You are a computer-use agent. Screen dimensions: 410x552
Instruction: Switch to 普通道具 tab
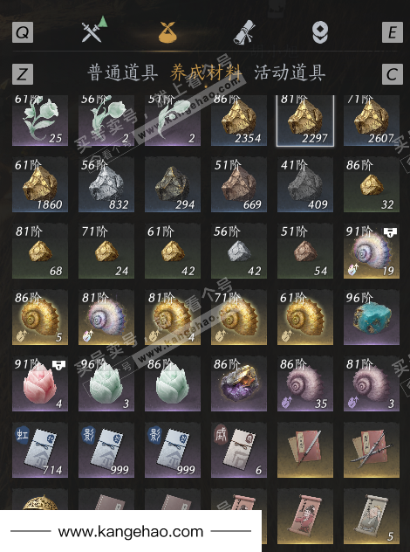click(x=122, y=72)
